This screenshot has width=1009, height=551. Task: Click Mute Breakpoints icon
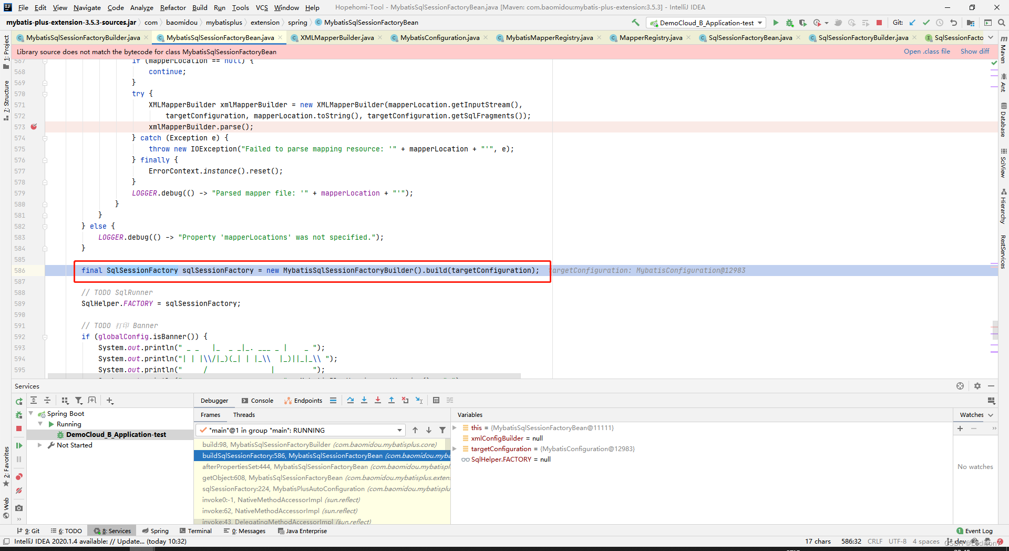[x=19, y=490]
